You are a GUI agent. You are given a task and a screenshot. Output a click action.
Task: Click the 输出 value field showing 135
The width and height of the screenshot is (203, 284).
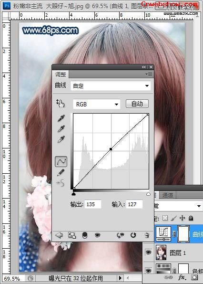93,204
